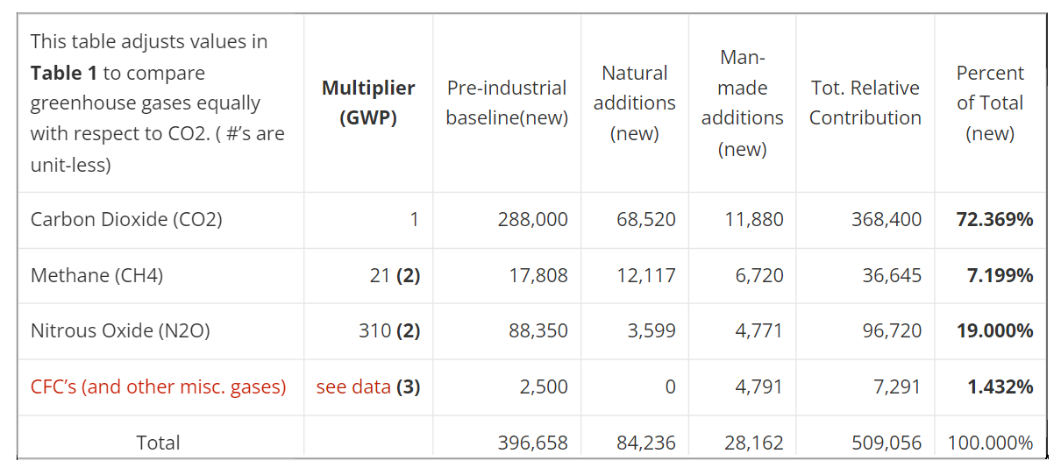Select the "Pre-industrial baseline(new)" header
1061x475 pixels.
point(507,103)
